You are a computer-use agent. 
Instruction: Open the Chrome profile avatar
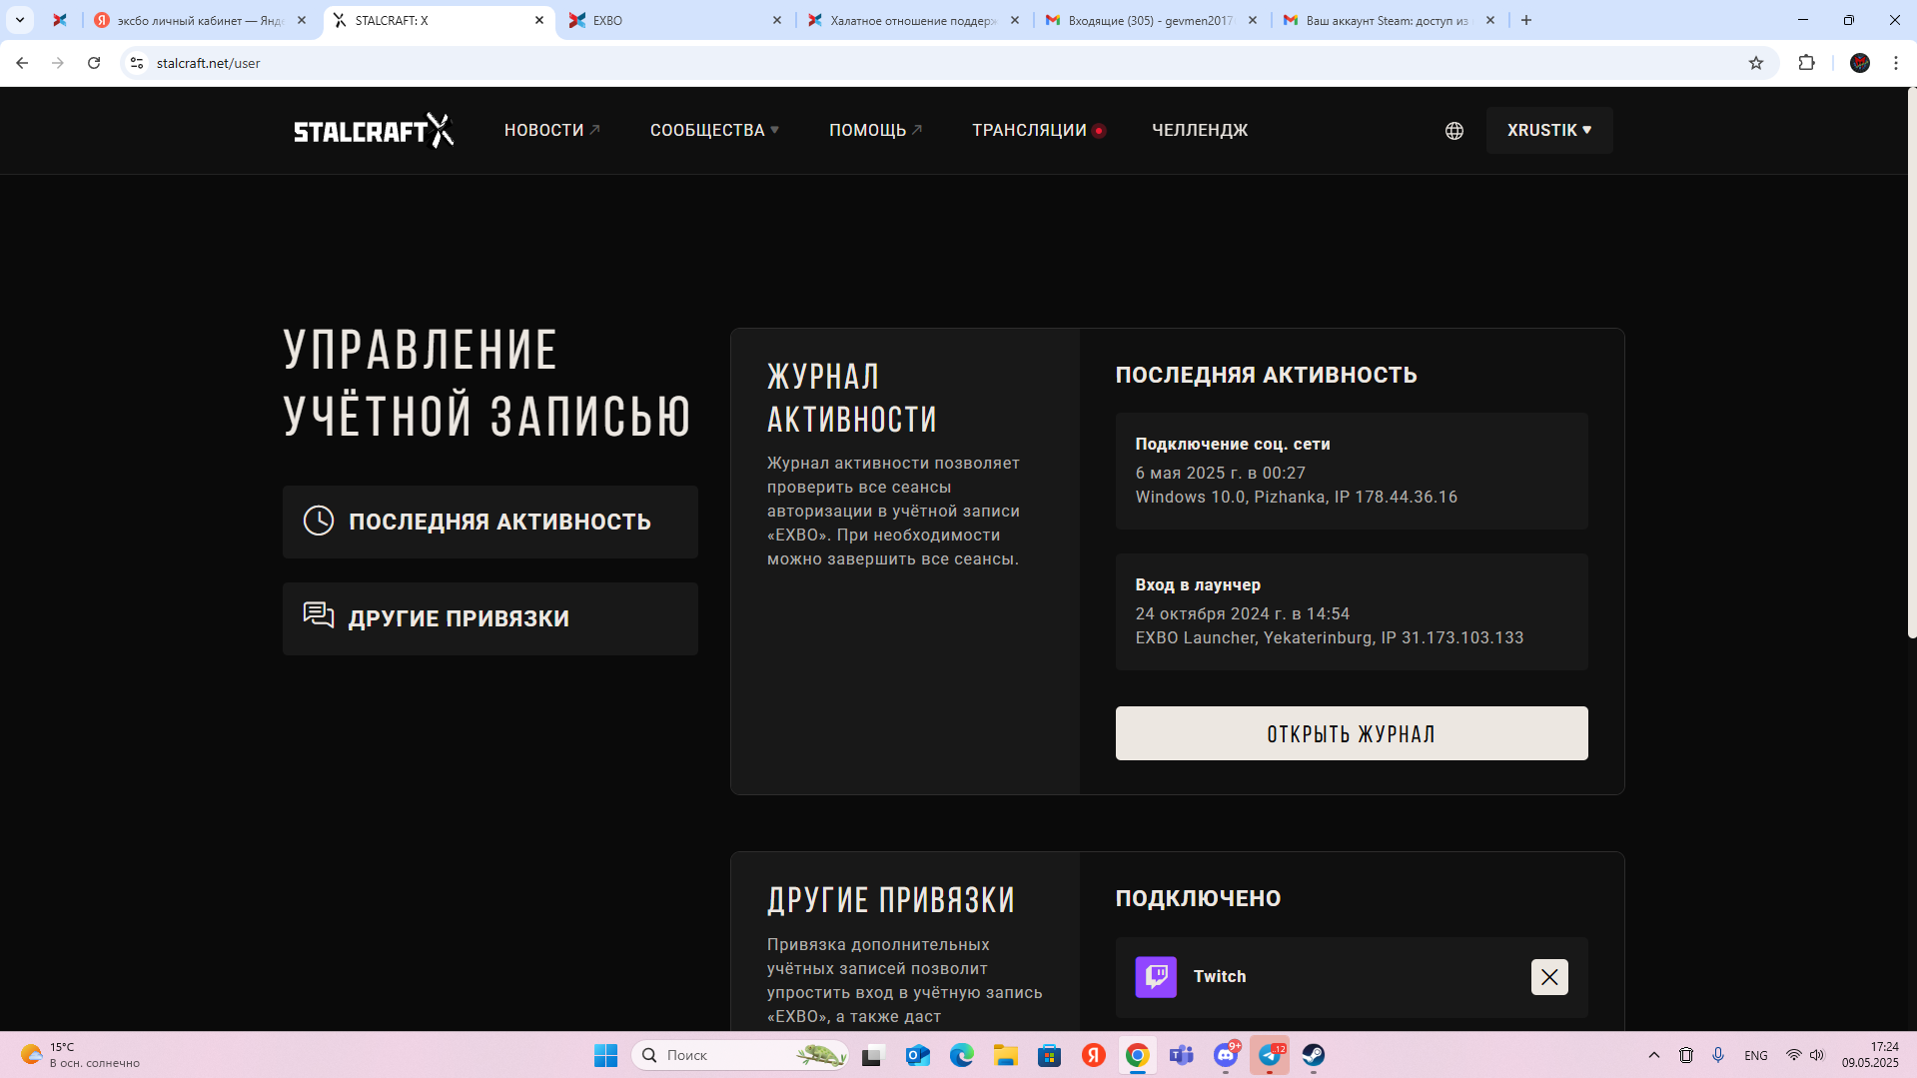(x=1860, y=63)
